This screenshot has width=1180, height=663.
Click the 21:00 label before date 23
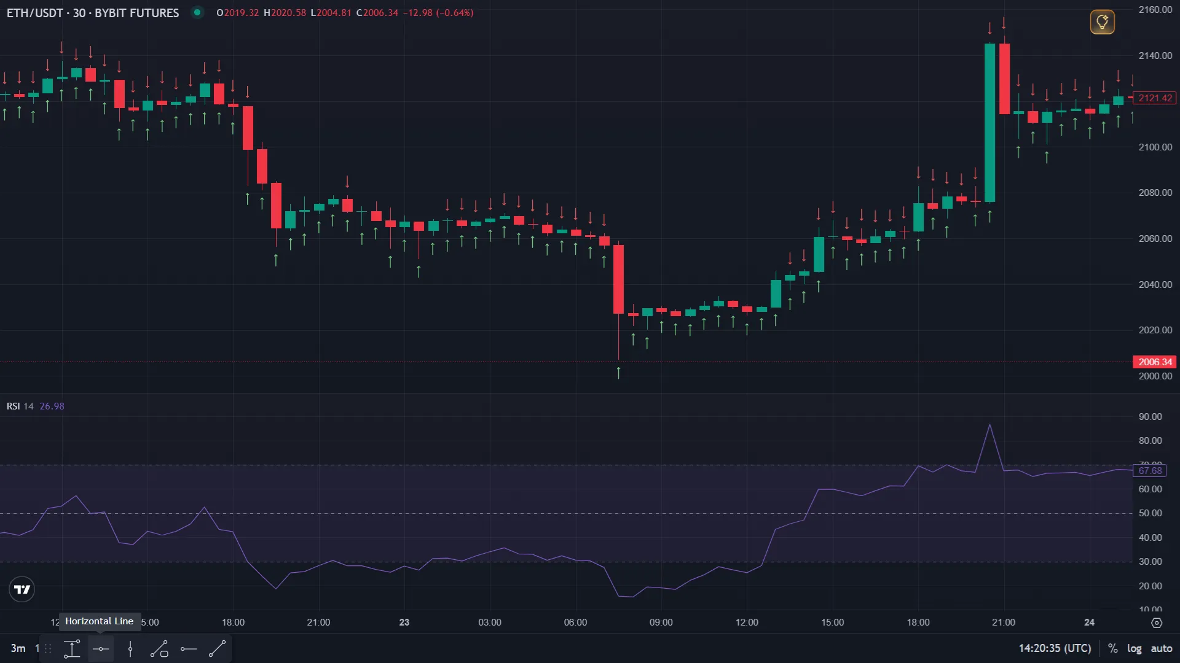coord(318,622)
